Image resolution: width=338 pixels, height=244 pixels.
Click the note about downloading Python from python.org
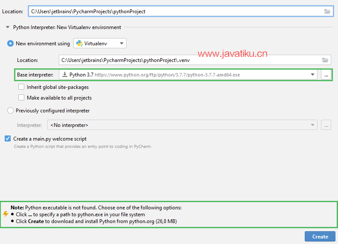(x=96, y=221)
